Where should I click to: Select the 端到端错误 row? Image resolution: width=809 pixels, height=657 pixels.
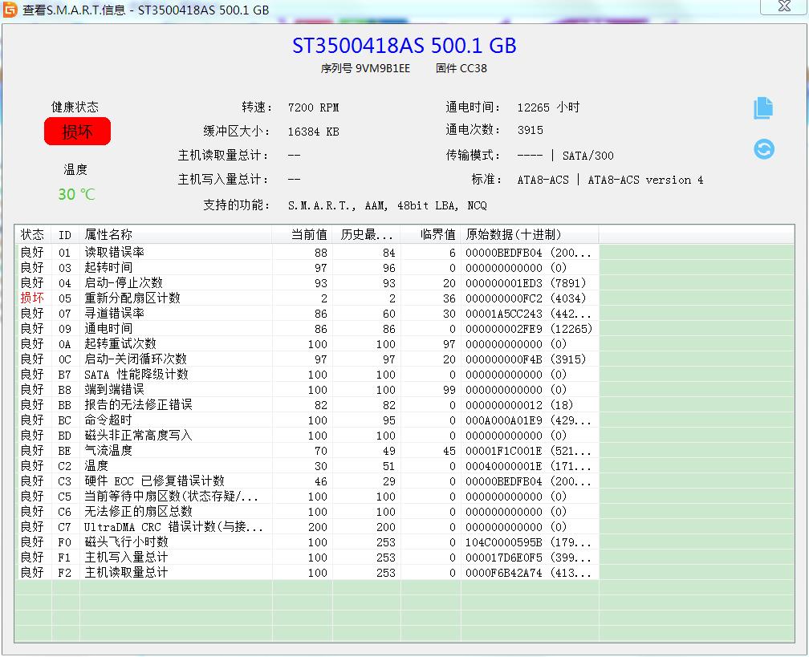(307, 390)
